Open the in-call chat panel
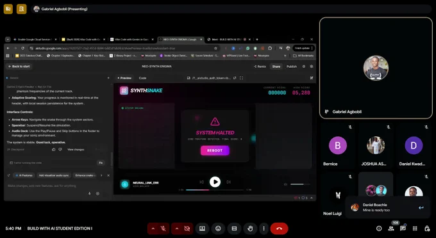This screenshot has height=238, width=436. [403, 228]
